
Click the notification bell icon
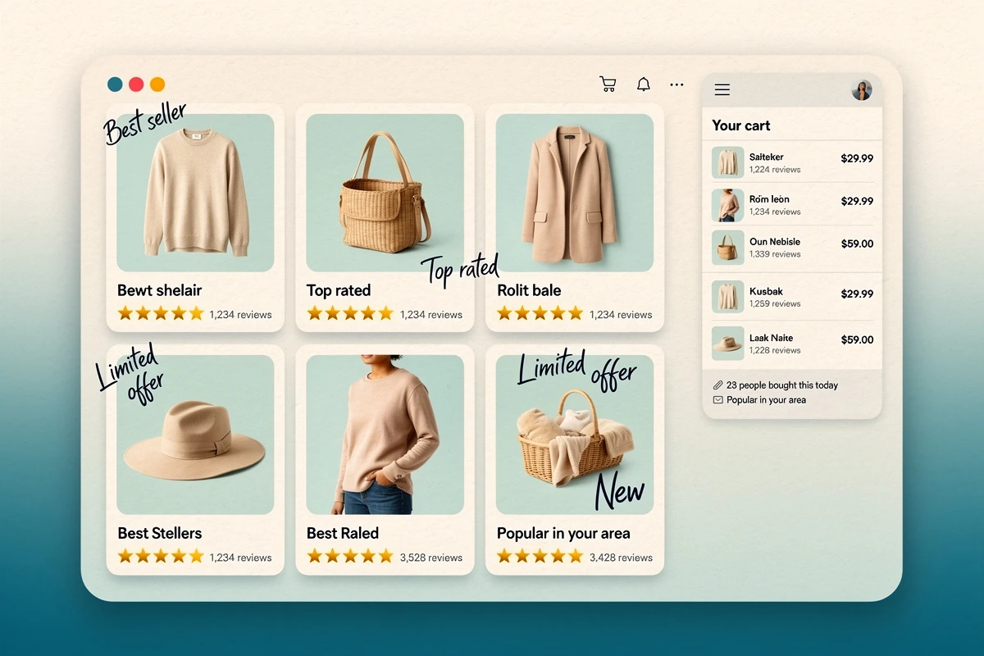click(x=644, y=84)
